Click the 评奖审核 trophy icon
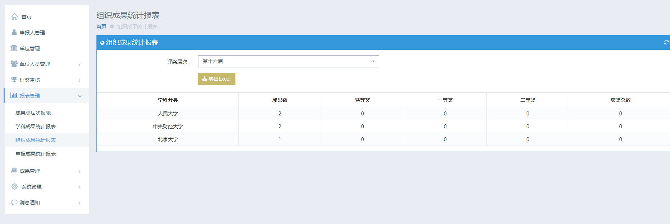The image size is (670, 224). 14,80
